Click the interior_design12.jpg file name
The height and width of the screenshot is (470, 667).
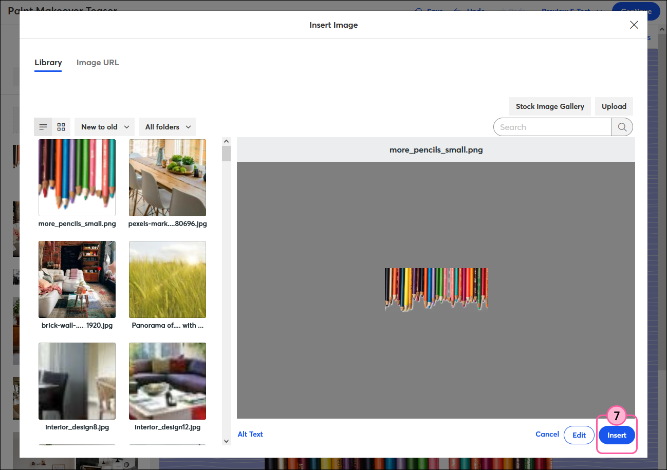pos(168,427)
